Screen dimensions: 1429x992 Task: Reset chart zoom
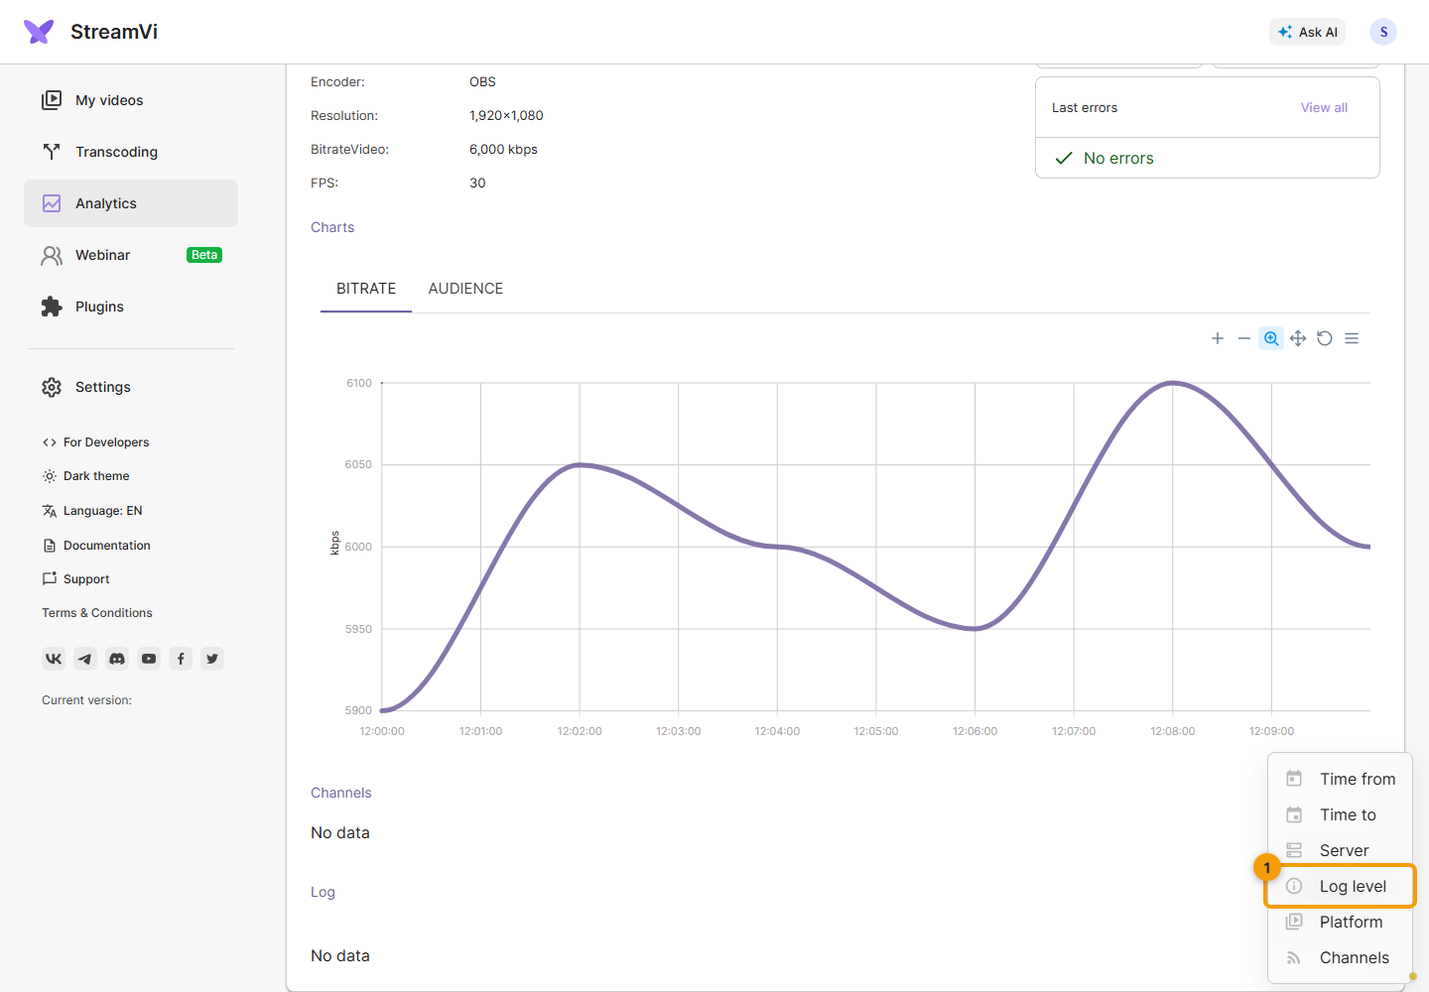[x=1325, y=338]
